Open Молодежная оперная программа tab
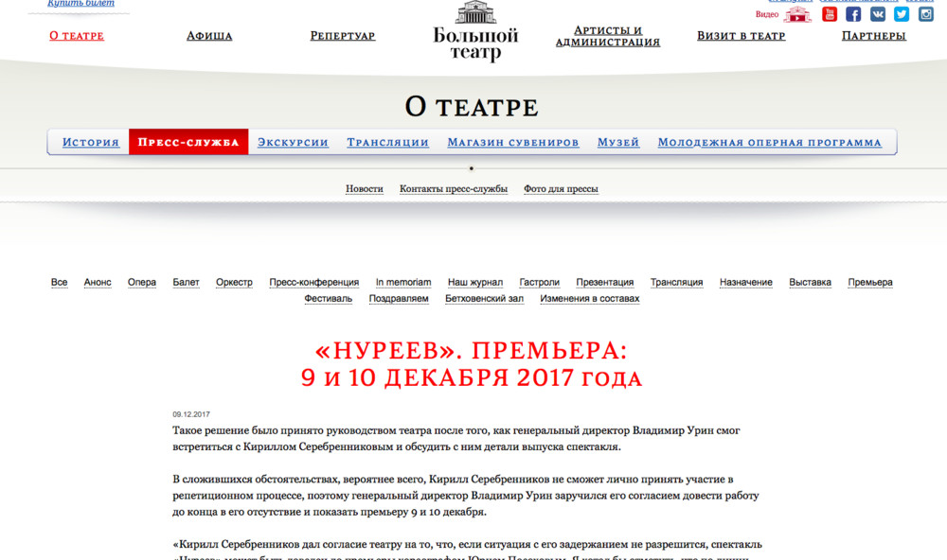 [769, 142]
